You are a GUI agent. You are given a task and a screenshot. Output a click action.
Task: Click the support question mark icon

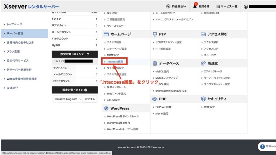pos(262,147)
